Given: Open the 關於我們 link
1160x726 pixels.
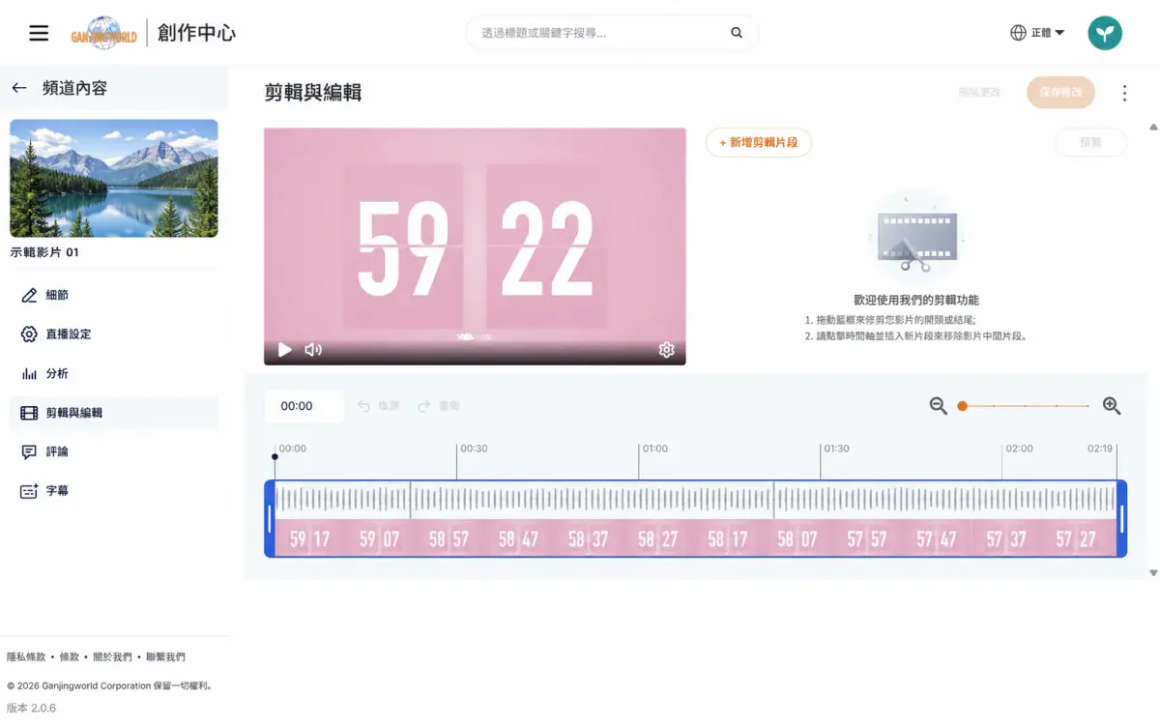Looking at the screenshot, I should [x=113, y=657].
